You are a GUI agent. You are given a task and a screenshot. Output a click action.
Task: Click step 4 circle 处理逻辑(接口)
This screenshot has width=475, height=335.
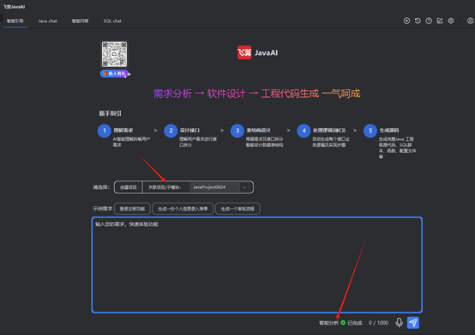(x=304, y=131)
